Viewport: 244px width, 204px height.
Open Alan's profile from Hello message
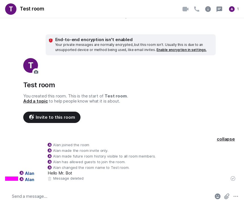click(x=29, y=173)
